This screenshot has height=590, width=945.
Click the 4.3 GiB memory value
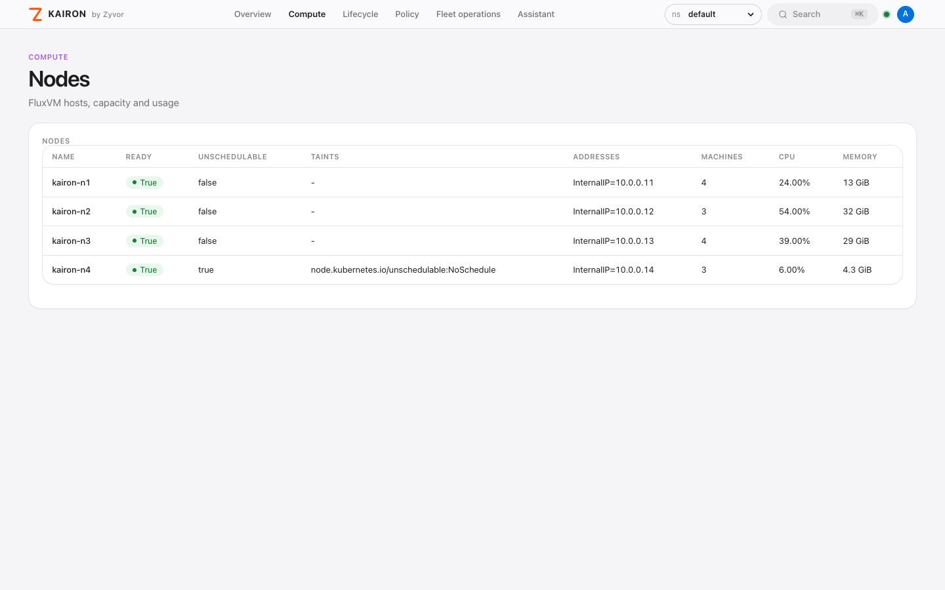click(857, 269)
